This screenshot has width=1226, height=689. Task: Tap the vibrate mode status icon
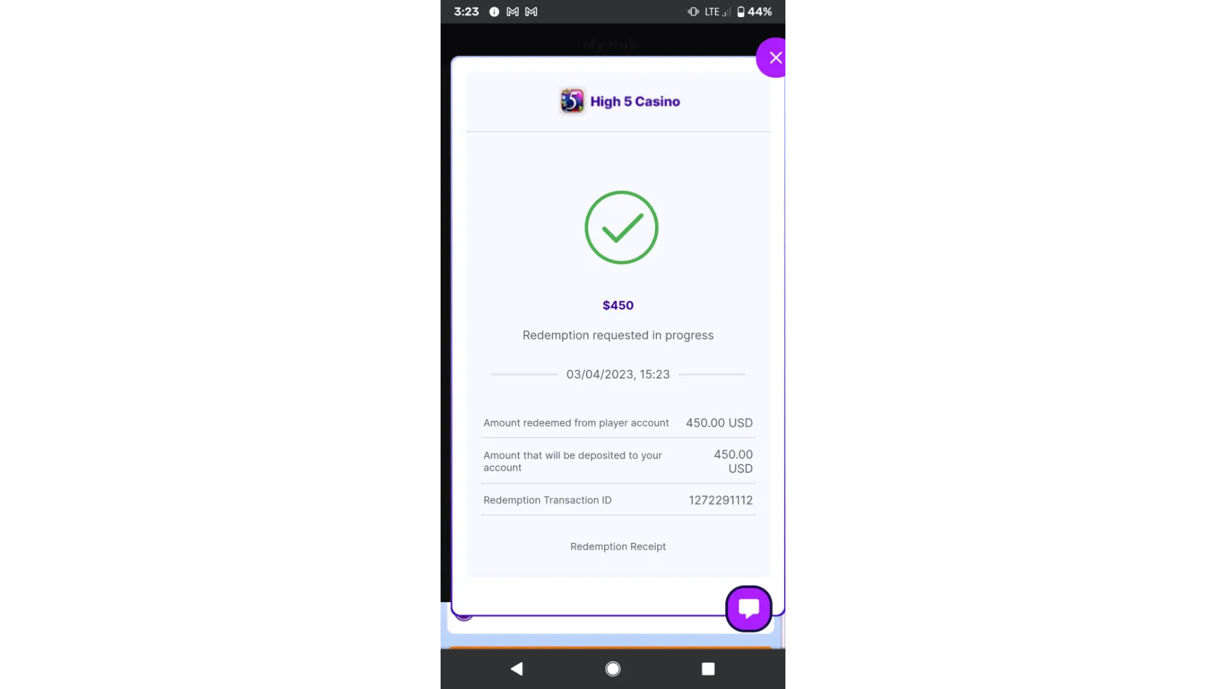point(693,12)
